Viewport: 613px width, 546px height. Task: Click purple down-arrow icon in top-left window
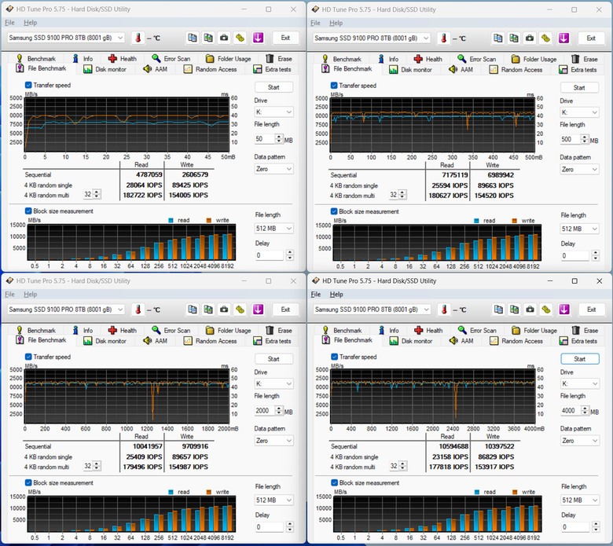258,38
